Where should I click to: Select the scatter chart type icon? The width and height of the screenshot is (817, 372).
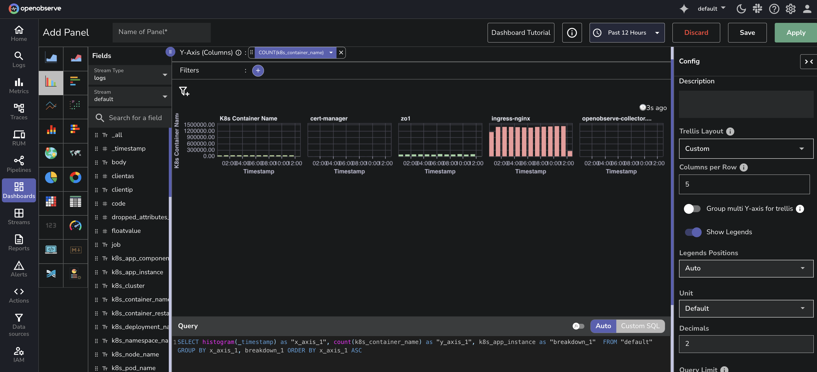click(x=76, y=105)
